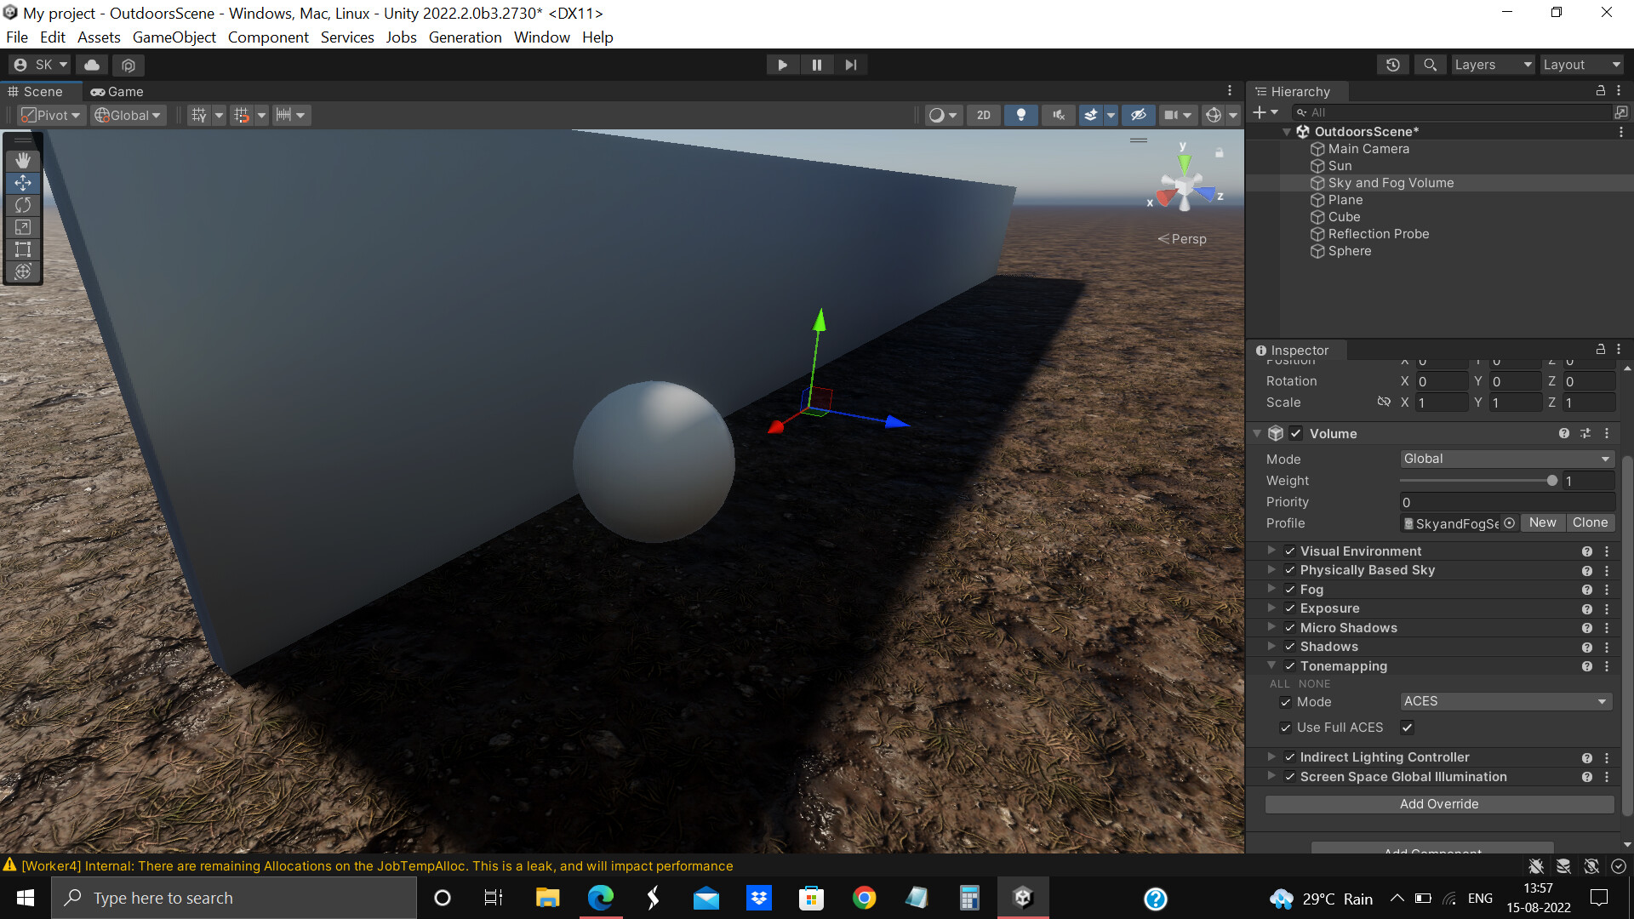Switch to the Game tab
The height and width of the screenshot is (919, 1634).
(x=117, y=91)
